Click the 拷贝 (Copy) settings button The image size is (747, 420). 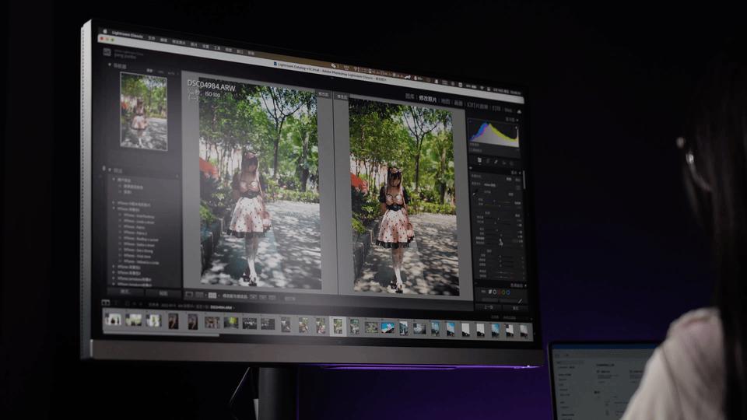point(124,292)
